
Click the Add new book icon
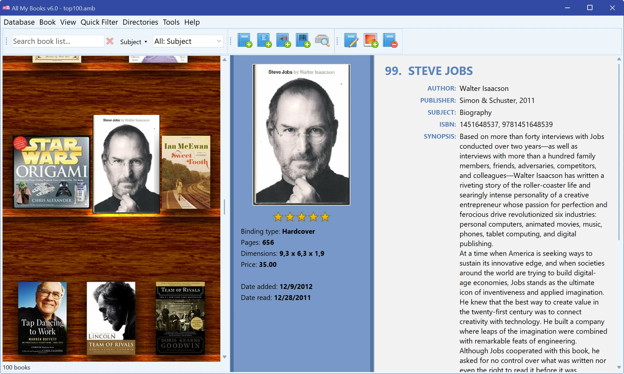245,41
